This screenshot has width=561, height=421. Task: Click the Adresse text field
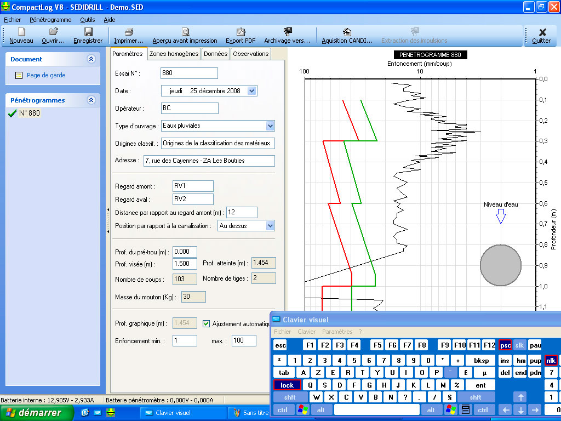pos(209,161)
